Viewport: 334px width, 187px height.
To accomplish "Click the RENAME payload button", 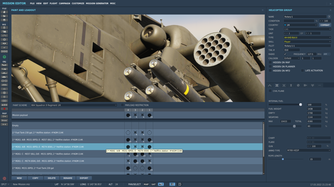I will 68,178.
